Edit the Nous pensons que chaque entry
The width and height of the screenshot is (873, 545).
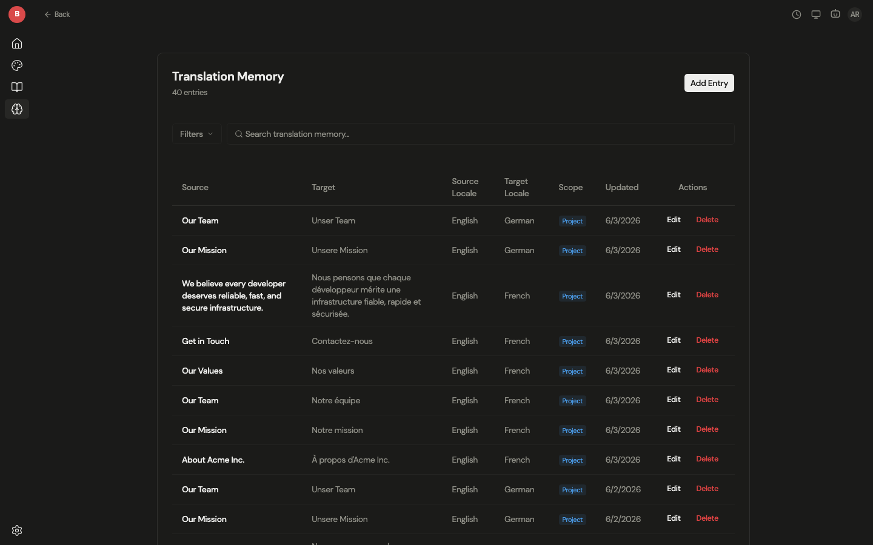pos(674,295)
